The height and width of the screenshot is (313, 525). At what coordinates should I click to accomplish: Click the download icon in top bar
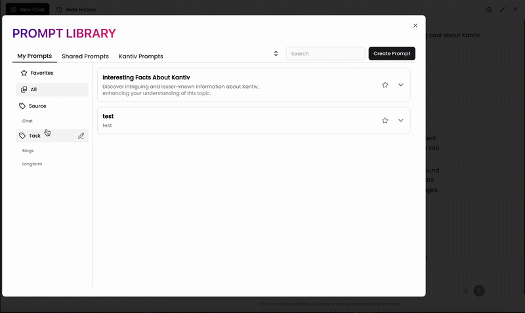(x=489, y=9)
